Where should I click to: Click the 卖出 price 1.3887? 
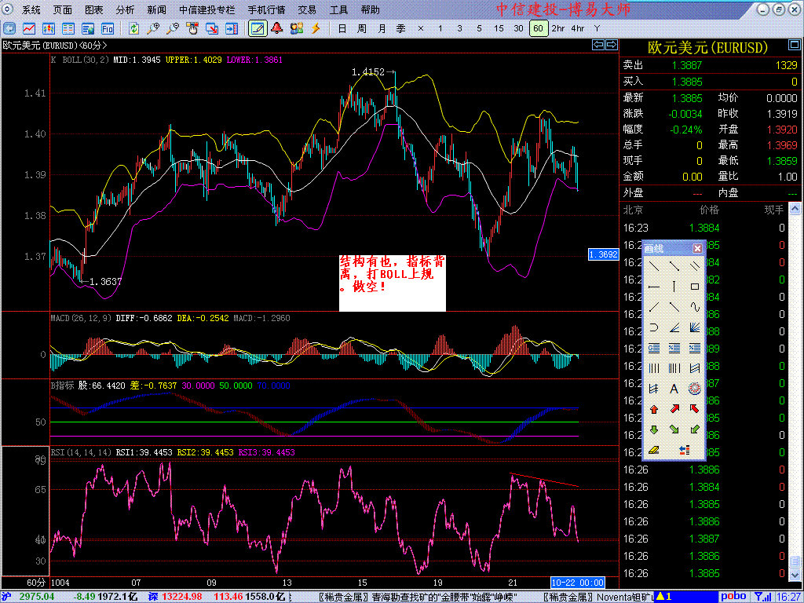click(686, 65)
